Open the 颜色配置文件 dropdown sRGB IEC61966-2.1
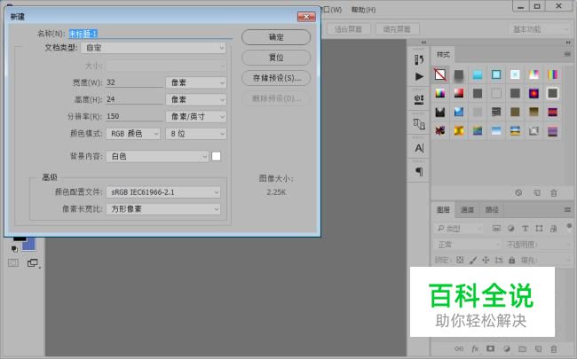The width and height of the screenshot is (577, 359). pyautogui.click(x=163, y=192)
